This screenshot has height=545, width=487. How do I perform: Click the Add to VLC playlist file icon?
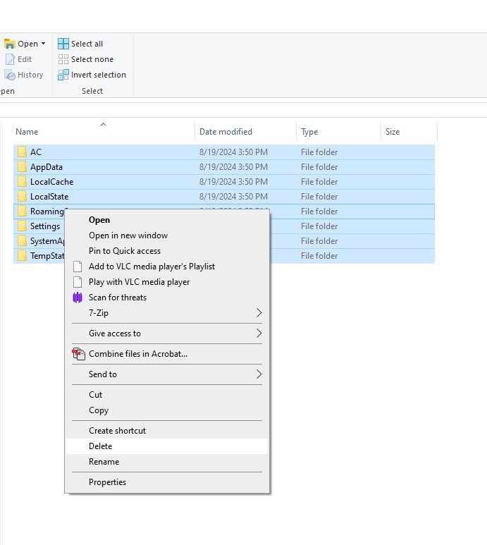point(78,267)
